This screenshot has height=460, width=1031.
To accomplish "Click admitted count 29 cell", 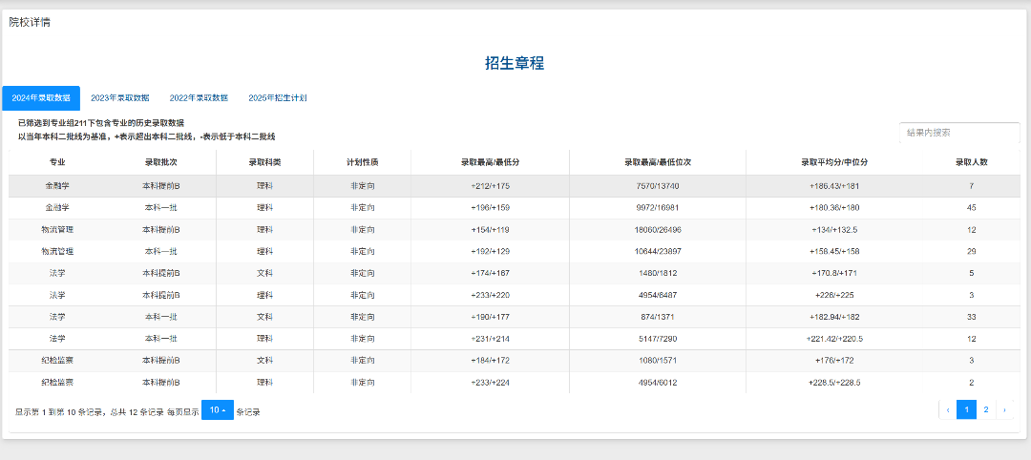I will (x=972, y=252).
